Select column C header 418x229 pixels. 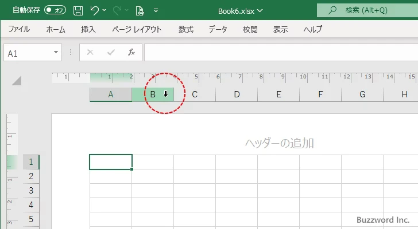(x=195, y=94)
